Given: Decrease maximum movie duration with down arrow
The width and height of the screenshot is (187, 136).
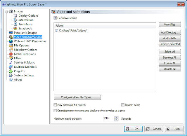Looking at the screenshot, I should (116, 120).
